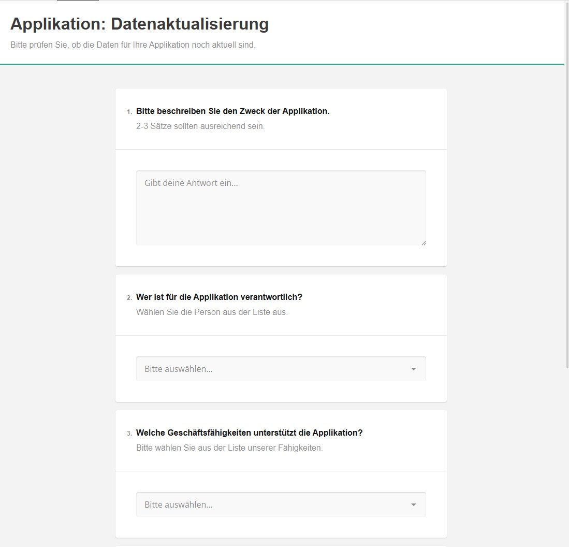Click the arrow in the responsible person selector
This screenshot has width=569, height=547.
[413, 369]
